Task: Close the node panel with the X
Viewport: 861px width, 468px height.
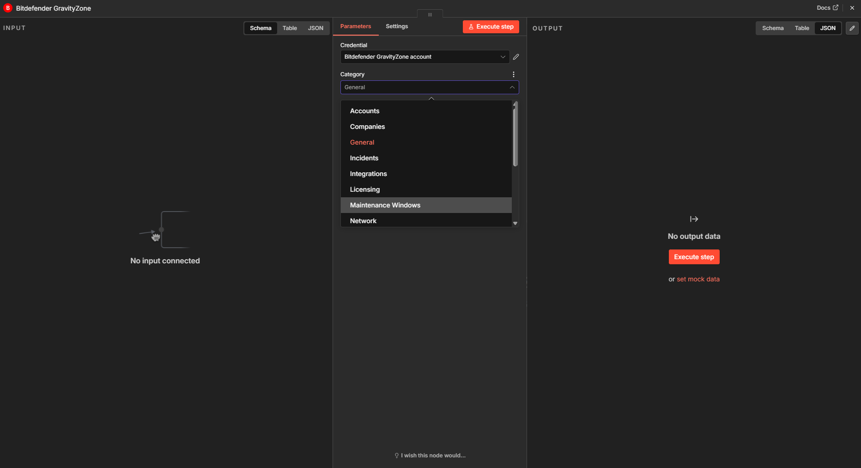Action: (x=852, y=8)
